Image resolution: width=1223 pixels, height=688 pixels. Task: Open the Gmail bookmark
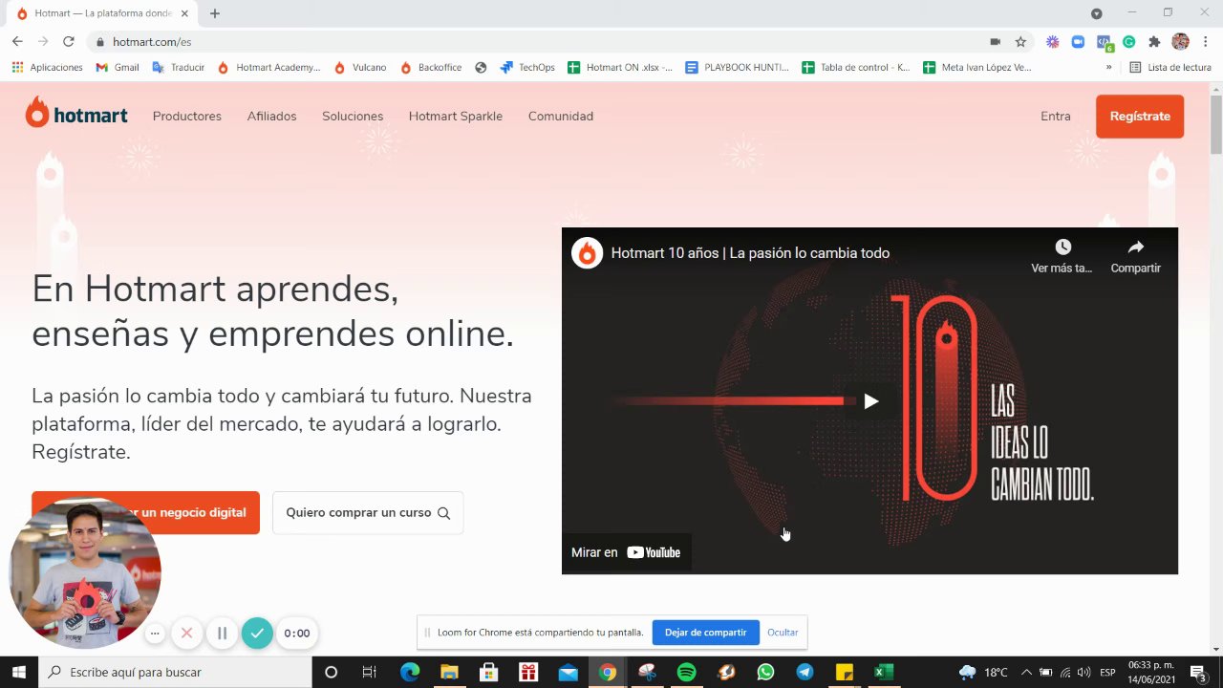[118, 68]
